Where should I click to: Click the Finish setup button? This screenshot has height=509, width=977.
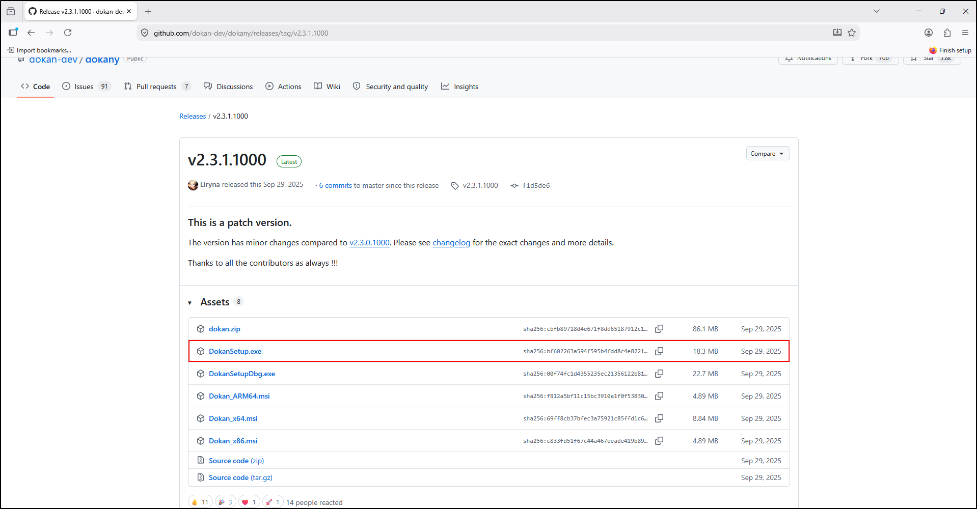point(950,50)
